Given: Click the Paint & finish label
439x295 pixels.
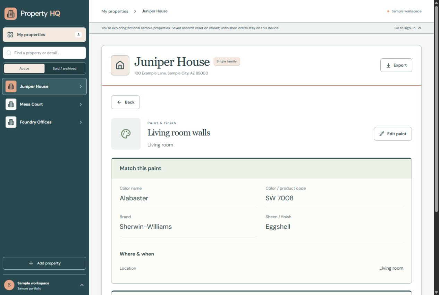Looking at the screenshot, I should click(x=162, y=123).
